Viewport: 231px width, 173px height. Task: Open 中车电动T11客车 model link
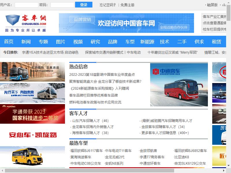(118, 151)
